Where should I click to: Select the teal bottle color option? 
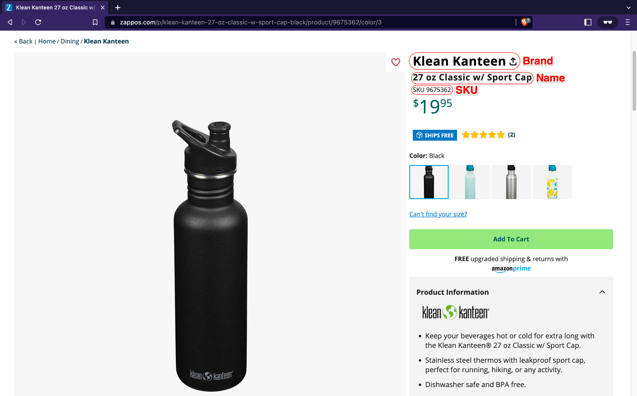470,182
